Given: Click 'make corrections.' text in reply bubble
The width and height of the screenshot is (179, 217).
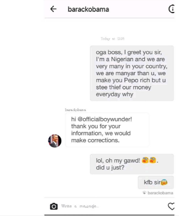Looking at the screenshot, I should [95, 140].
